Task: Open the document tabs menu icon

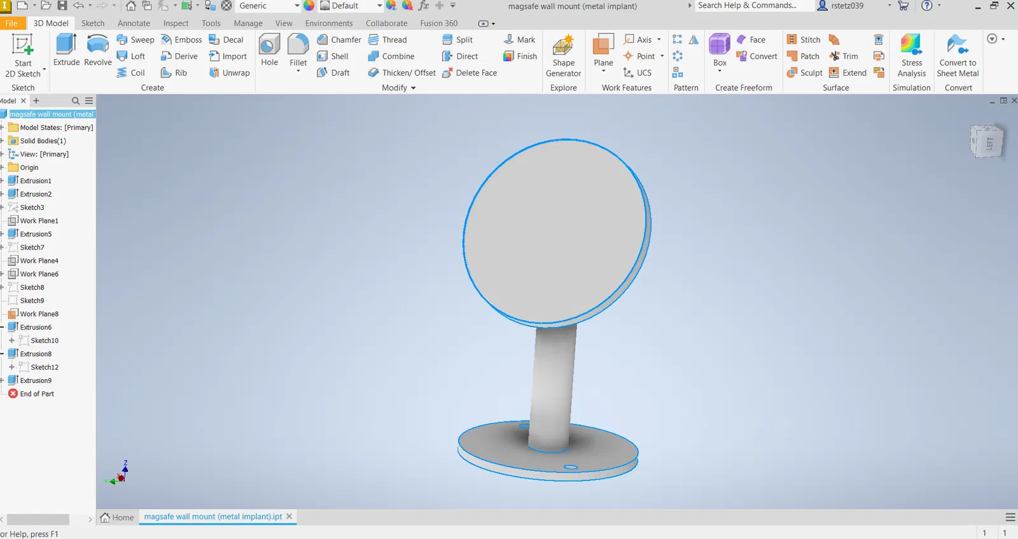Action: point(1010,517)
